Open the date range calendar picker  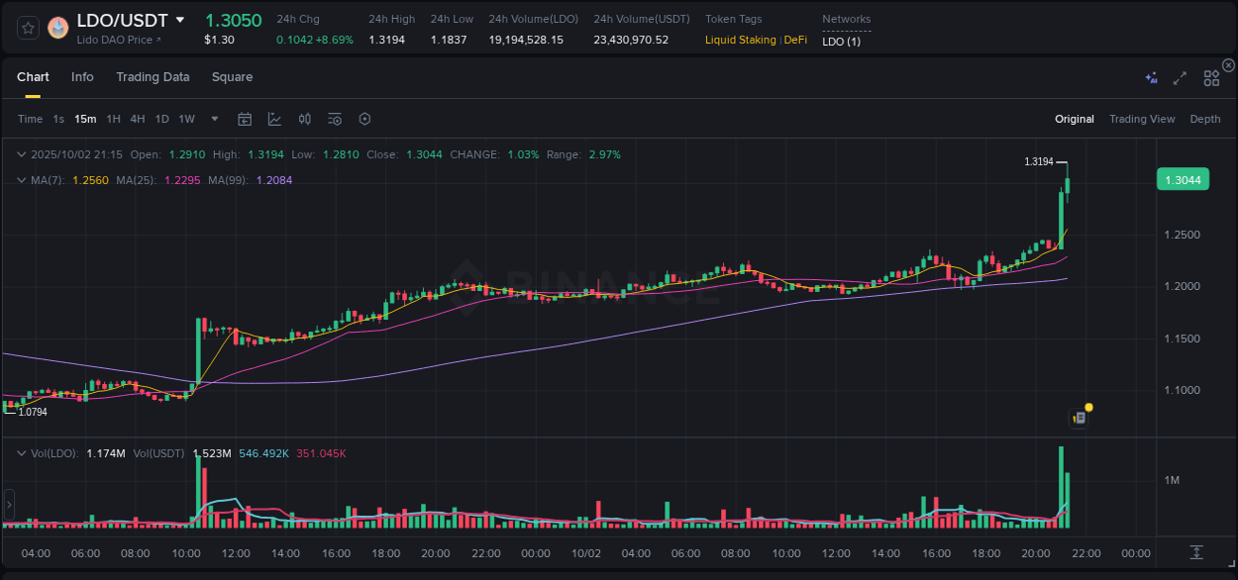[x=245, y=118]
